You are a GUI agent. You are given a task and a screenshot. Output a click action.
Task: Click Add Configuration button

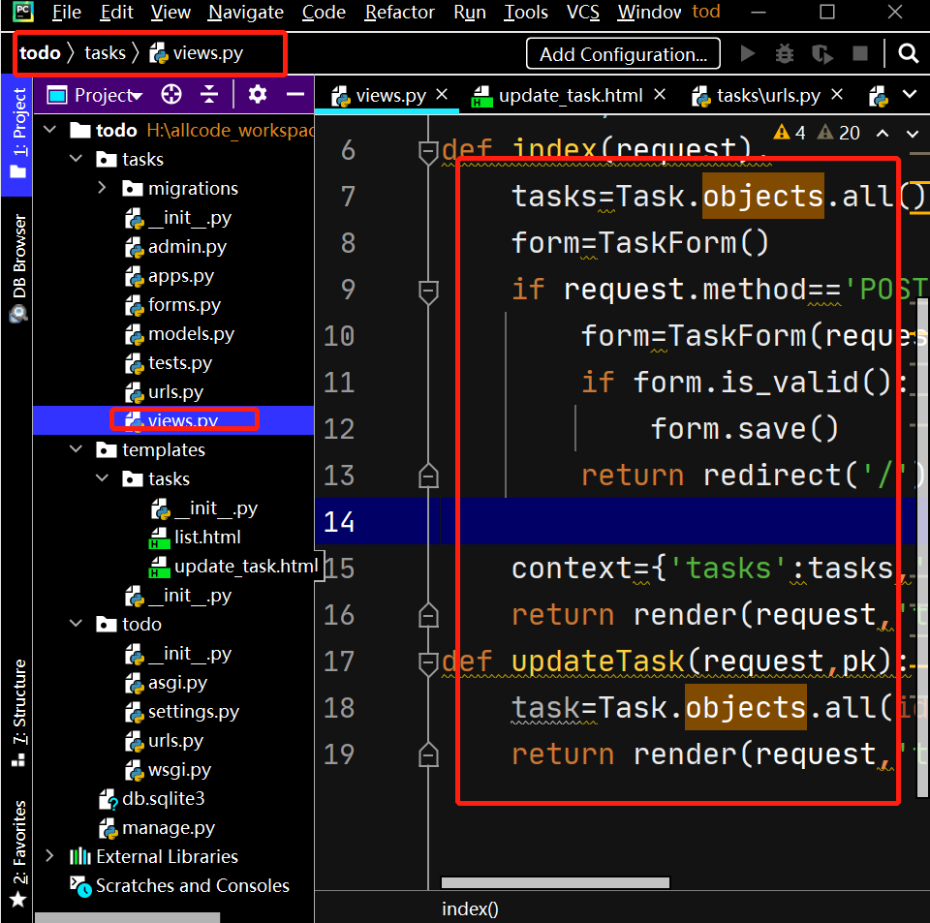tap(623, 54)
